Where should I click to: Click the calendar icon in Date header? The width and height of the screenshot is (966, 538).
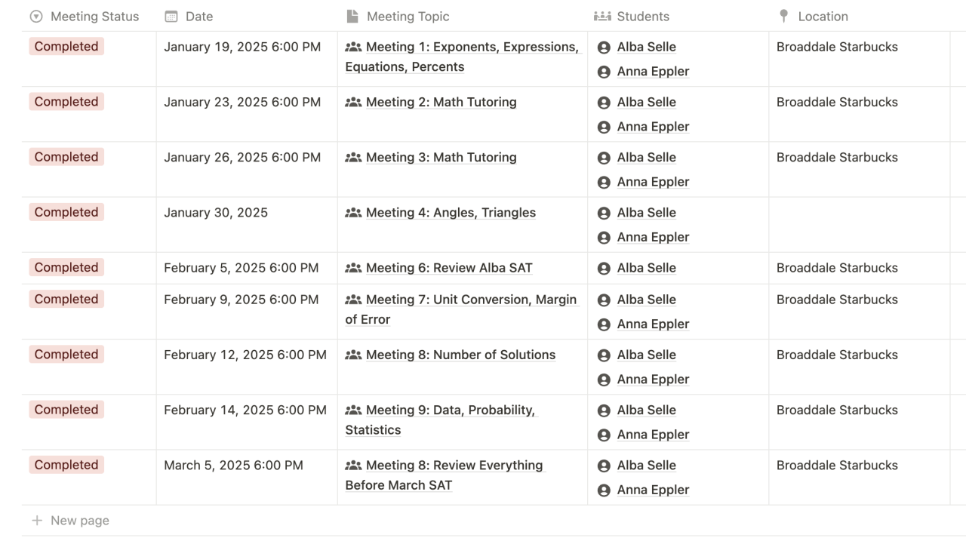[x=171, y=17]
